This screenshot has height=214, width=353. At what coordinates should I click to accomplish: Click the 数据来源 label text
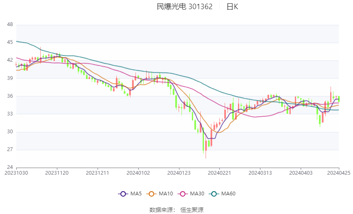161,210
